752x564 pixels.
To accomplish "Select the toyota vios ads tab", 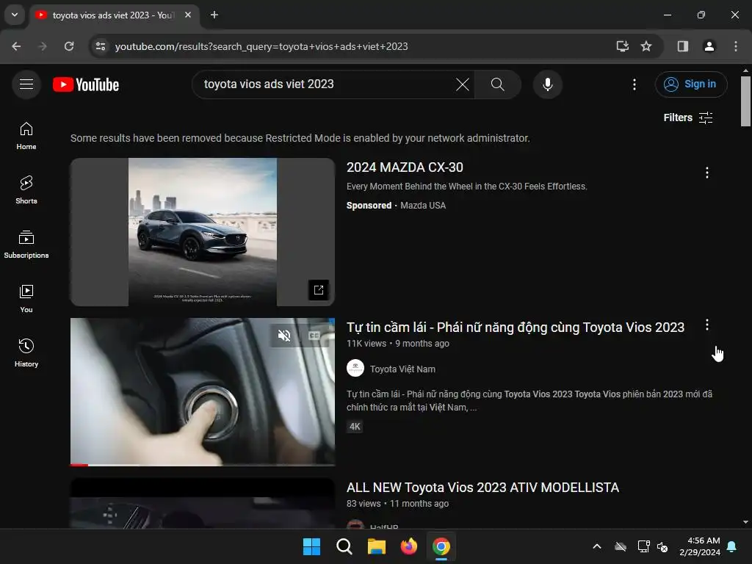I will [115, 15].
